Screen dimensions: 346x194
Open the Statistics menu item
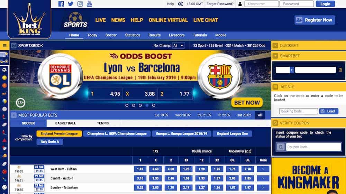pyautogui.click(x=133, y=35)
